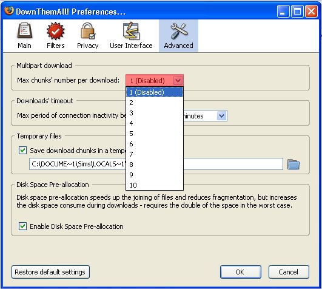Minimize the Preferences window
322x289 pixels.
(283, 12)
